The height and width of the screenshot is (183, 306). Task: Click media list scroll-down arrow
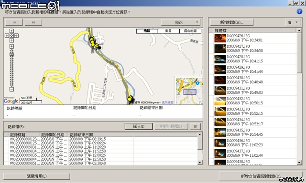click(x=299, y=163)
